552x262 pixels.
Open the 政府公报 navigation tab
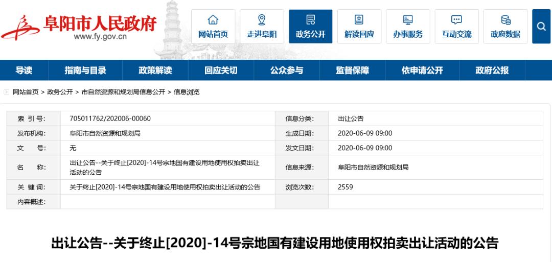point(492,70)
